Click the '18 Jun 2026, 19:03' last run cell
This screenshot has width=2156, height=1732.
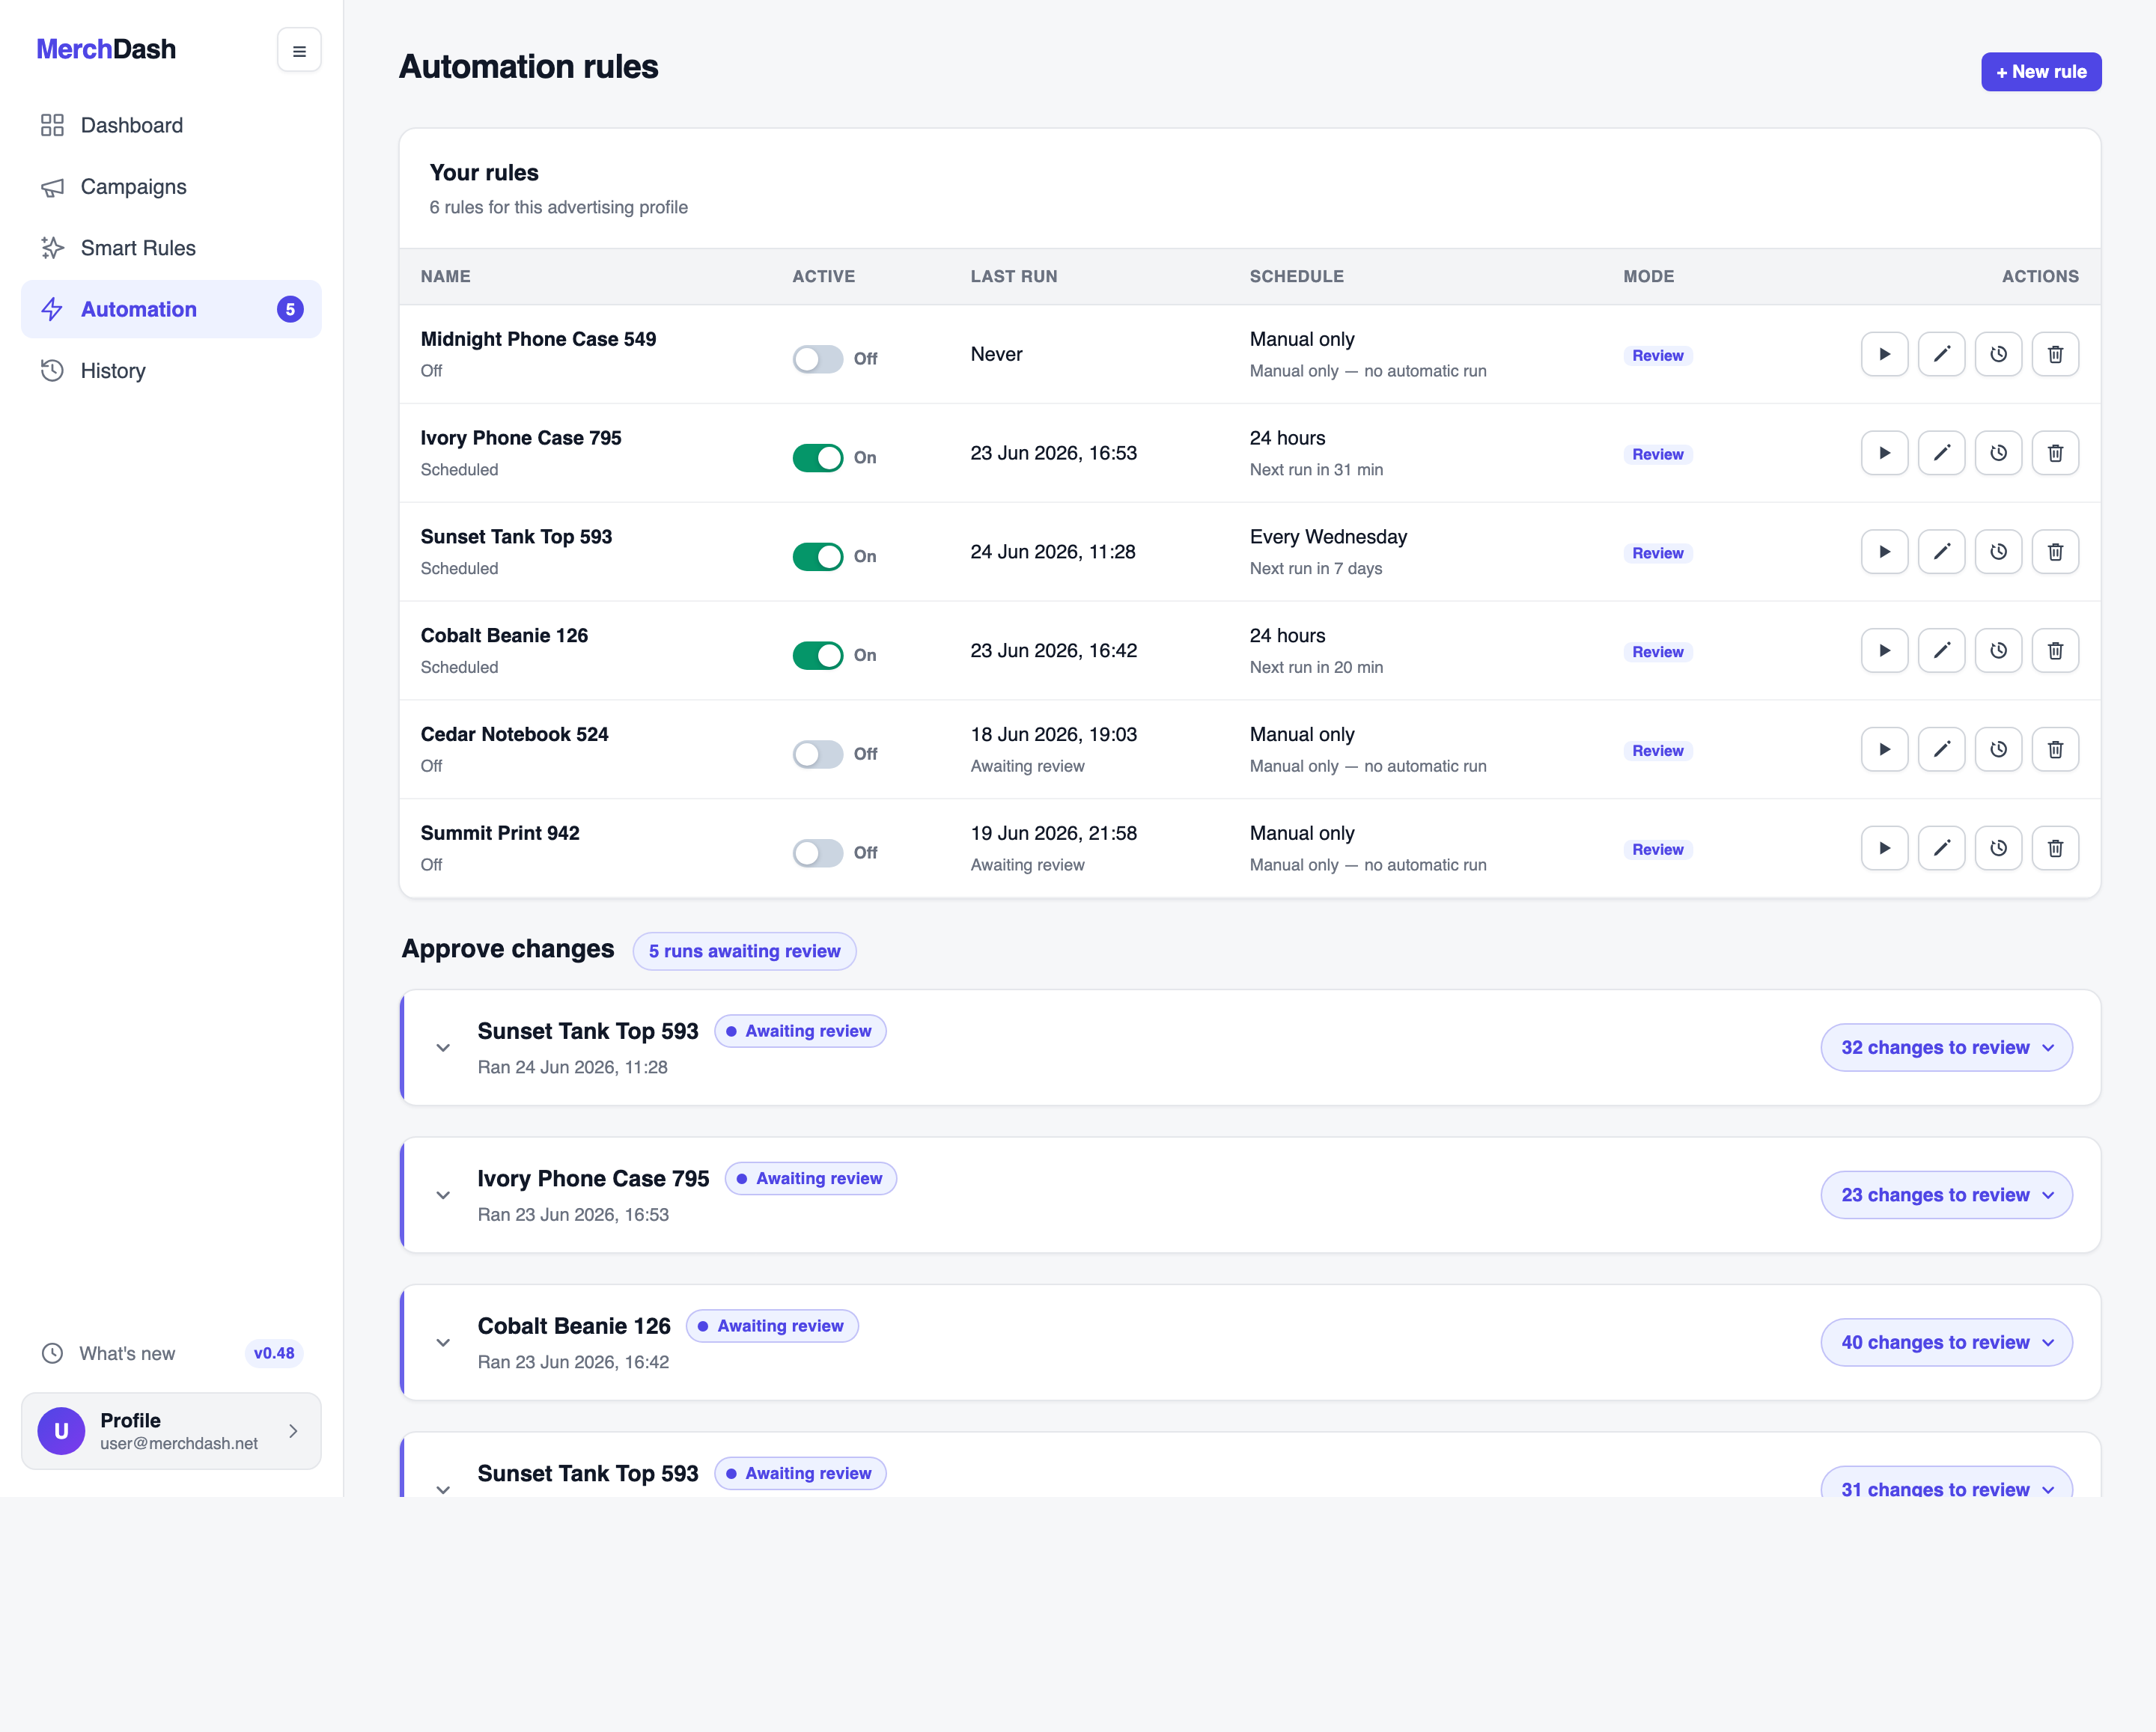click(x=1053, y=734)
